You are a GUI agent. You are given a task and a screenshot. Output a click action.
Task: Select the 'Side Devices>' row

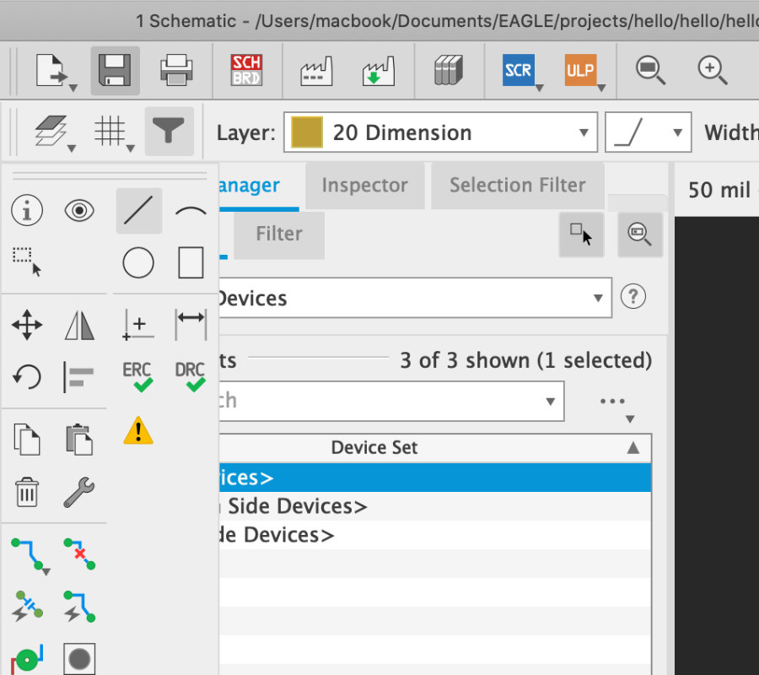(434, 506)
